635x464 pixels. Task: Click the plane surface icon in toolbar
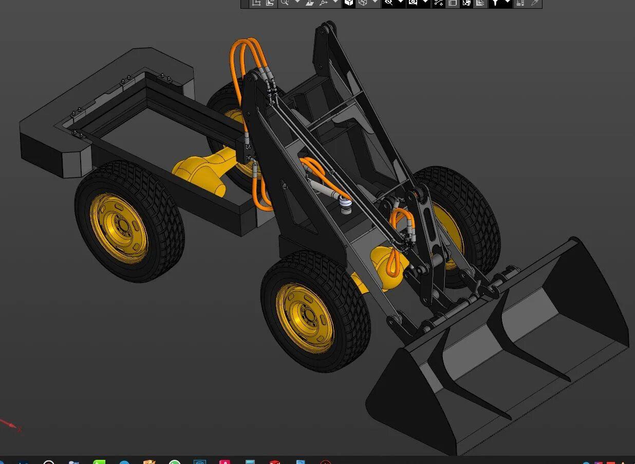tap(310, 3)
